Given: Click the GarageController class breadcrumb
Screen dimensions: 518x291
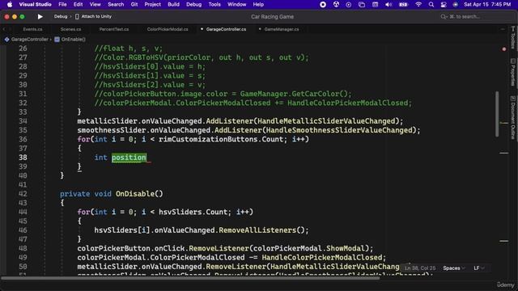Looking at the screenshot, I should [30, 40].
